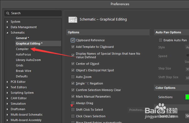Select the AutoFocus page
This screenshot has height=123, width=189.
(23, 54)
